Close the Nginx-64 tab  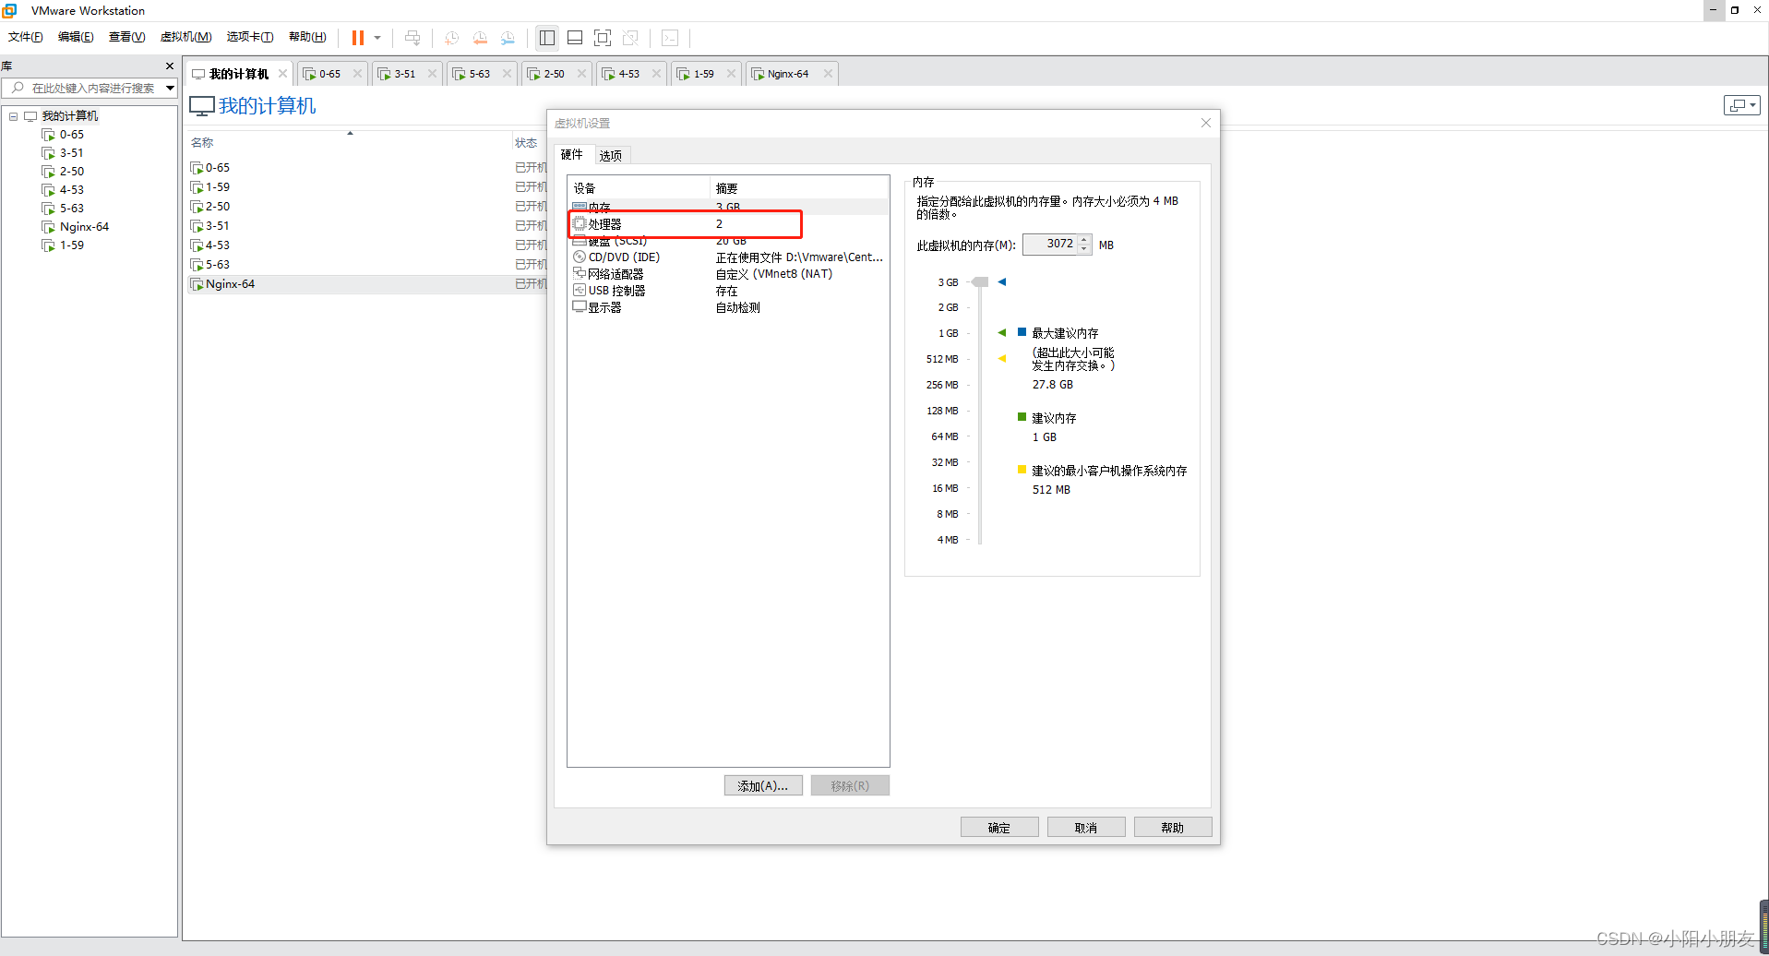tap(828, 74)
